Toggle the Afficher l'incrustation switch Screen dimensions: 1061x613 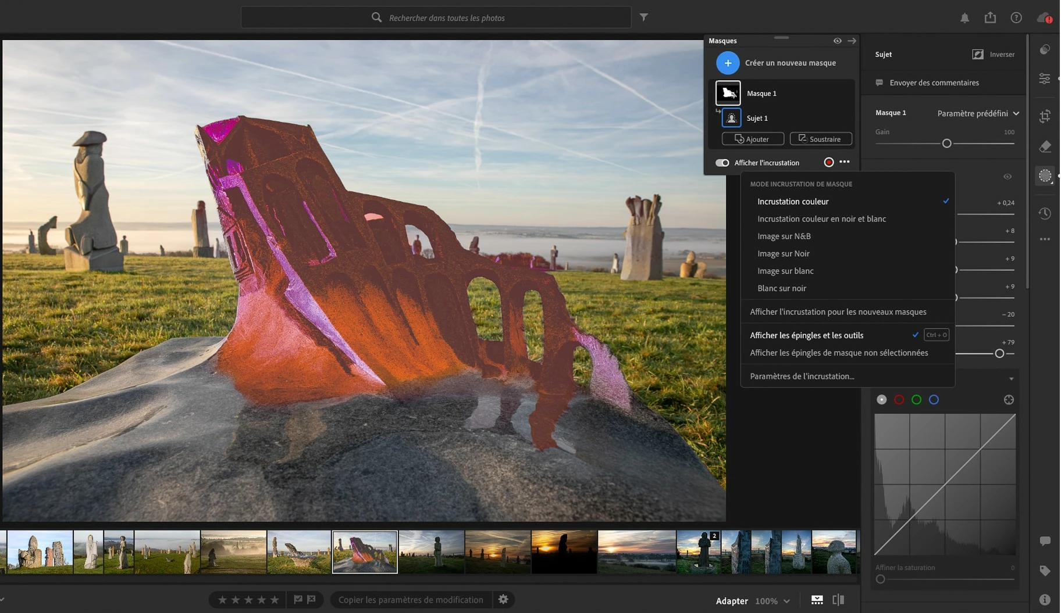tap(722, 163)
